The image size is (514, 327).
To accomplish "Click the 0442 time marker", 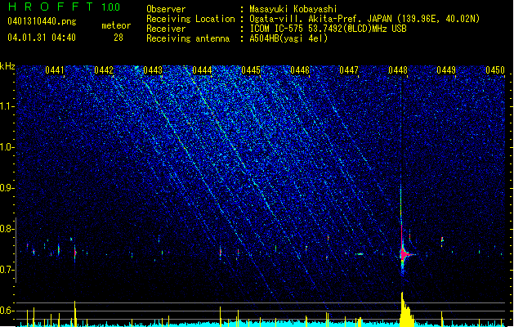I will point(104,70).
